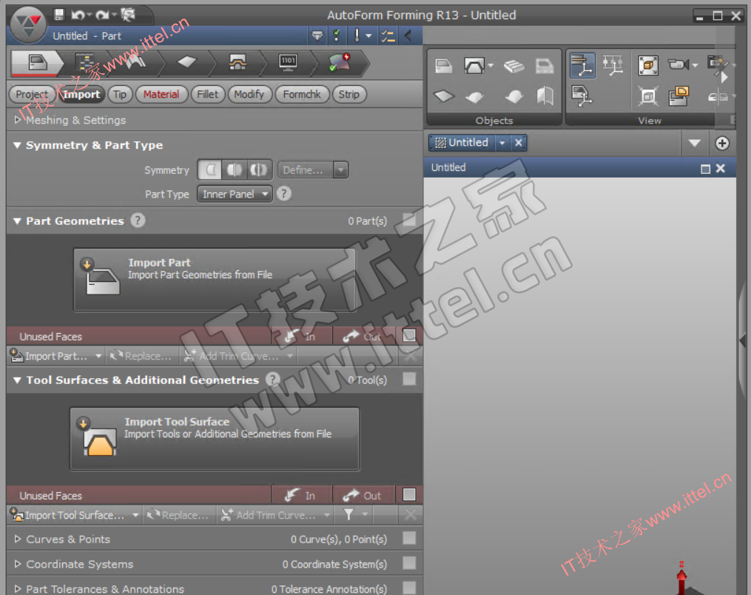Select the first symmetry option button
Viewport: 751px width, 595px height.
pyautogui.click(x=211, y=170)
